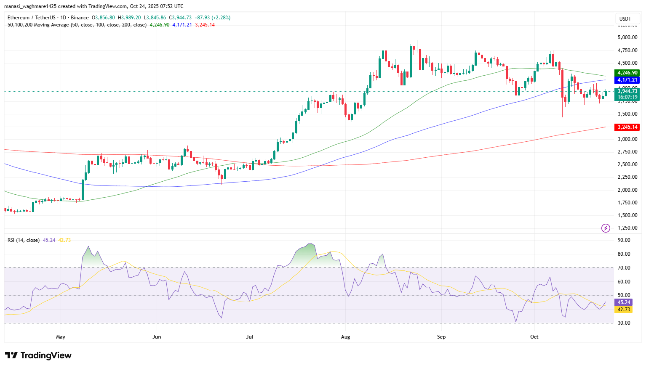Click the 2,000.00 price axis value

(x=627, y=190)
